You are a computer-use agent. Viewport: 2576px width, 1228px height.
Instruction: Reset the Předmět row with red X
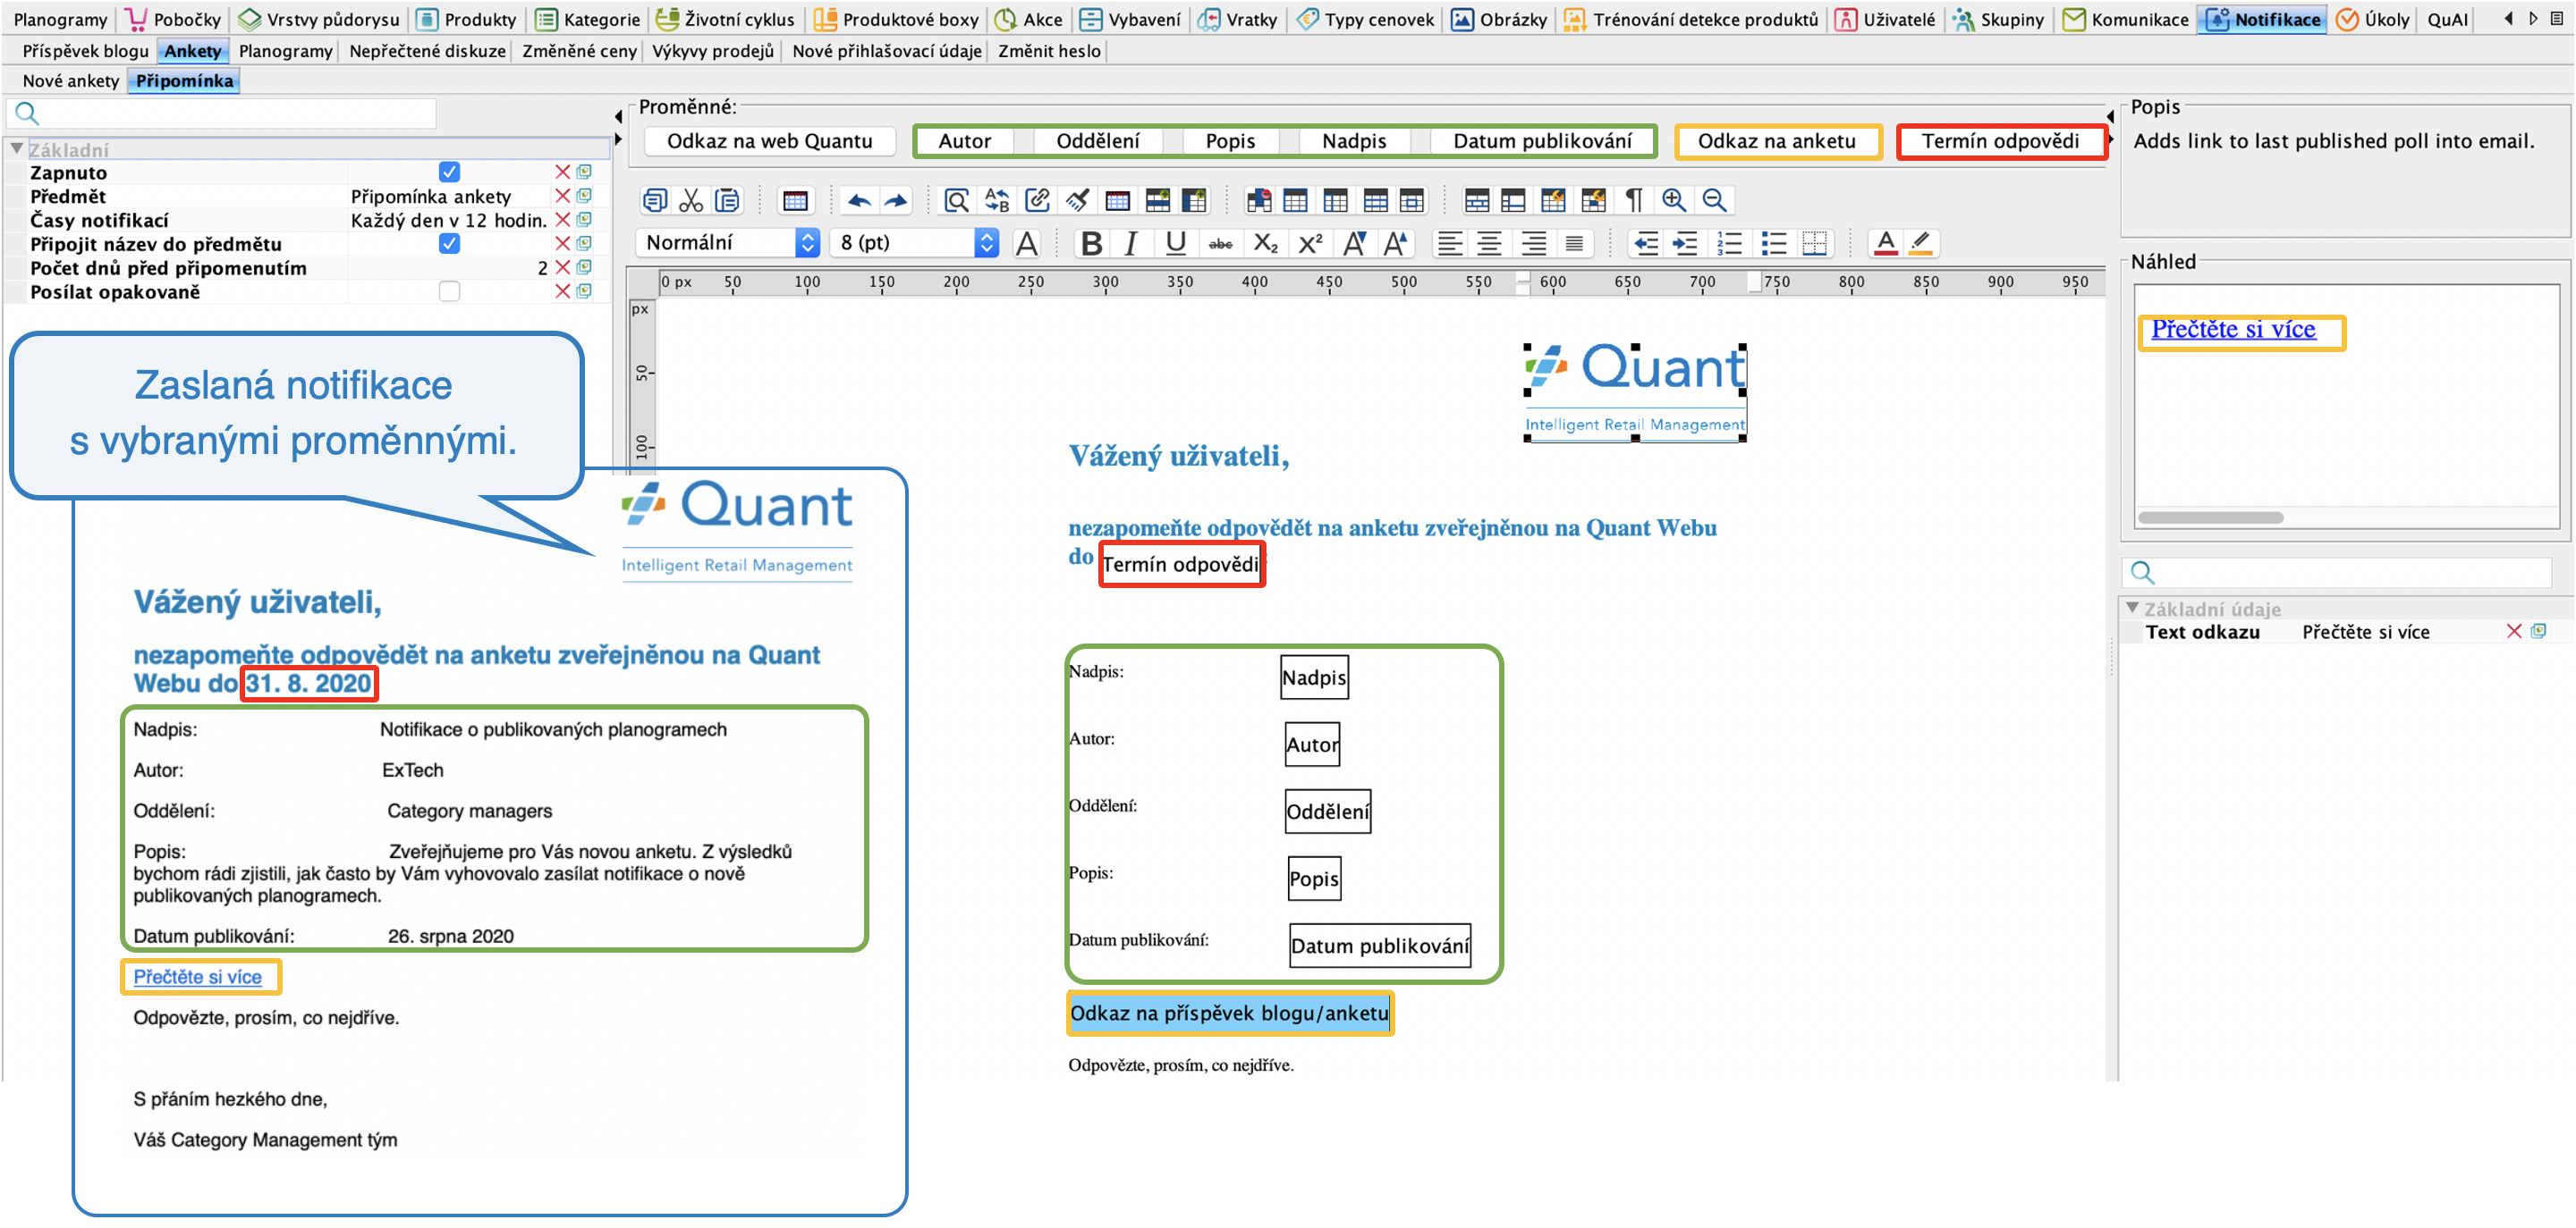[x=563, y=196]
